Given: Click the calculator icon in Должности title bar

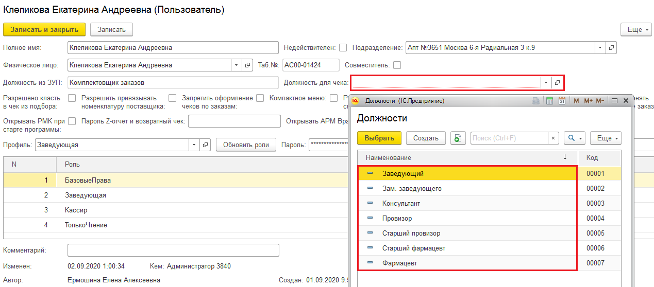Looking at the screenshot, I should coord(549,101).
